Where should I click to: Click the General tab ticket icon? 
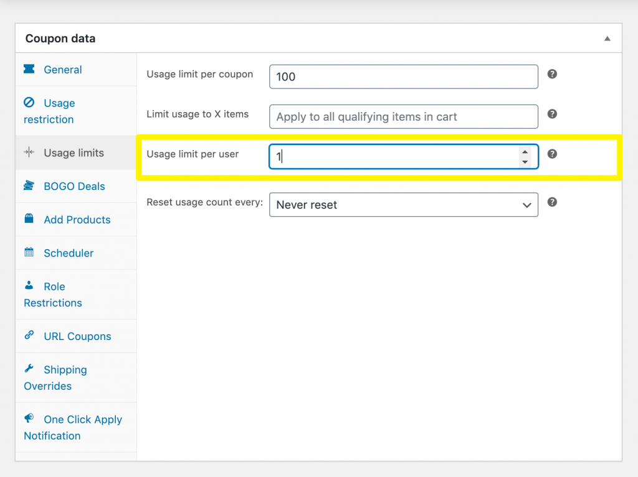[29, 68]
